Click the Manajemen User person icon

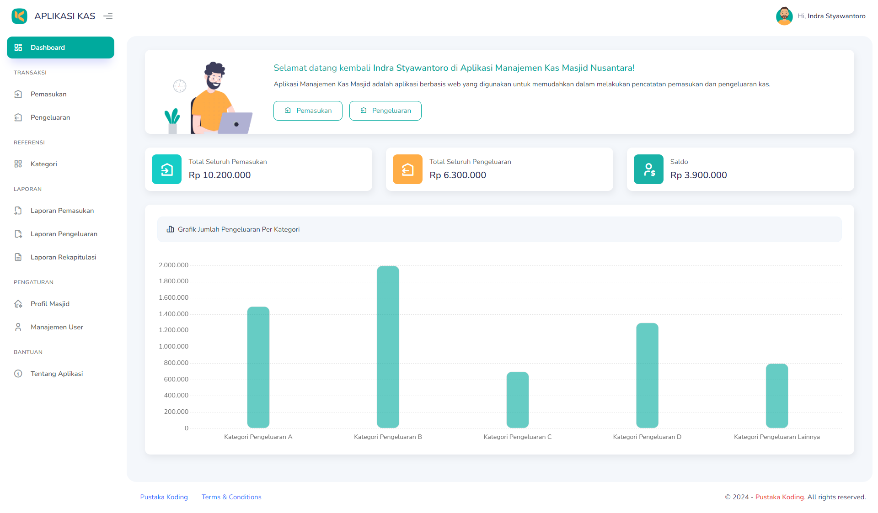tap(18, 327)
